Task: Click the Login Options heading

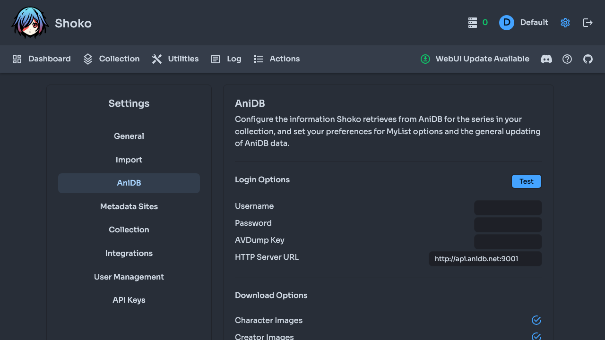Action: tap(262, 179)
